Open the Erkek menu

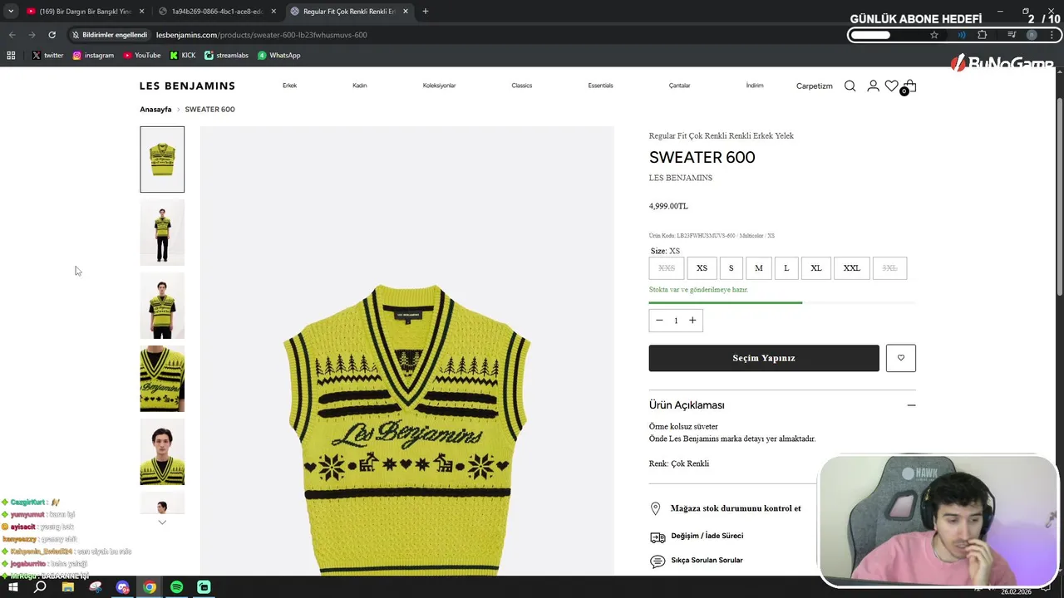tap(289, 86)
